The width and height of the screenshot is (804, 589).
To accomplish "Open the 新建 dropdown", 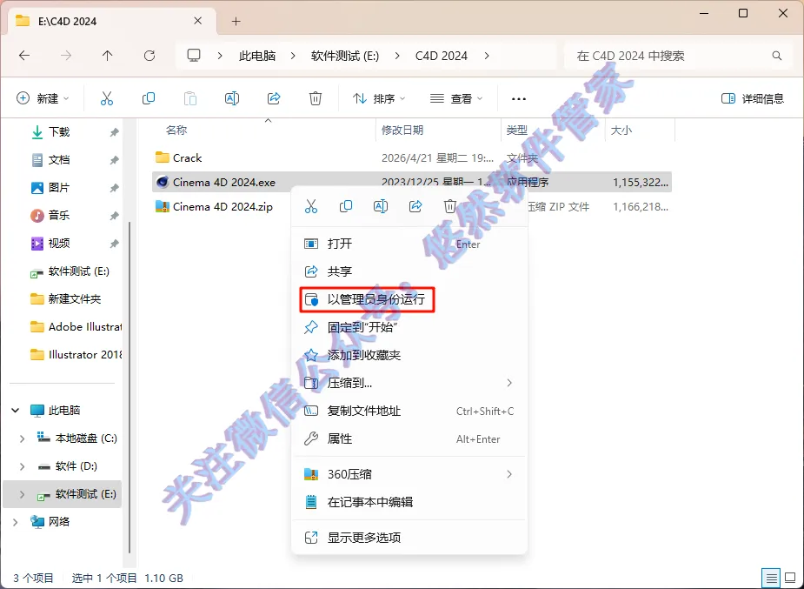I will click(x=43, y=98).
